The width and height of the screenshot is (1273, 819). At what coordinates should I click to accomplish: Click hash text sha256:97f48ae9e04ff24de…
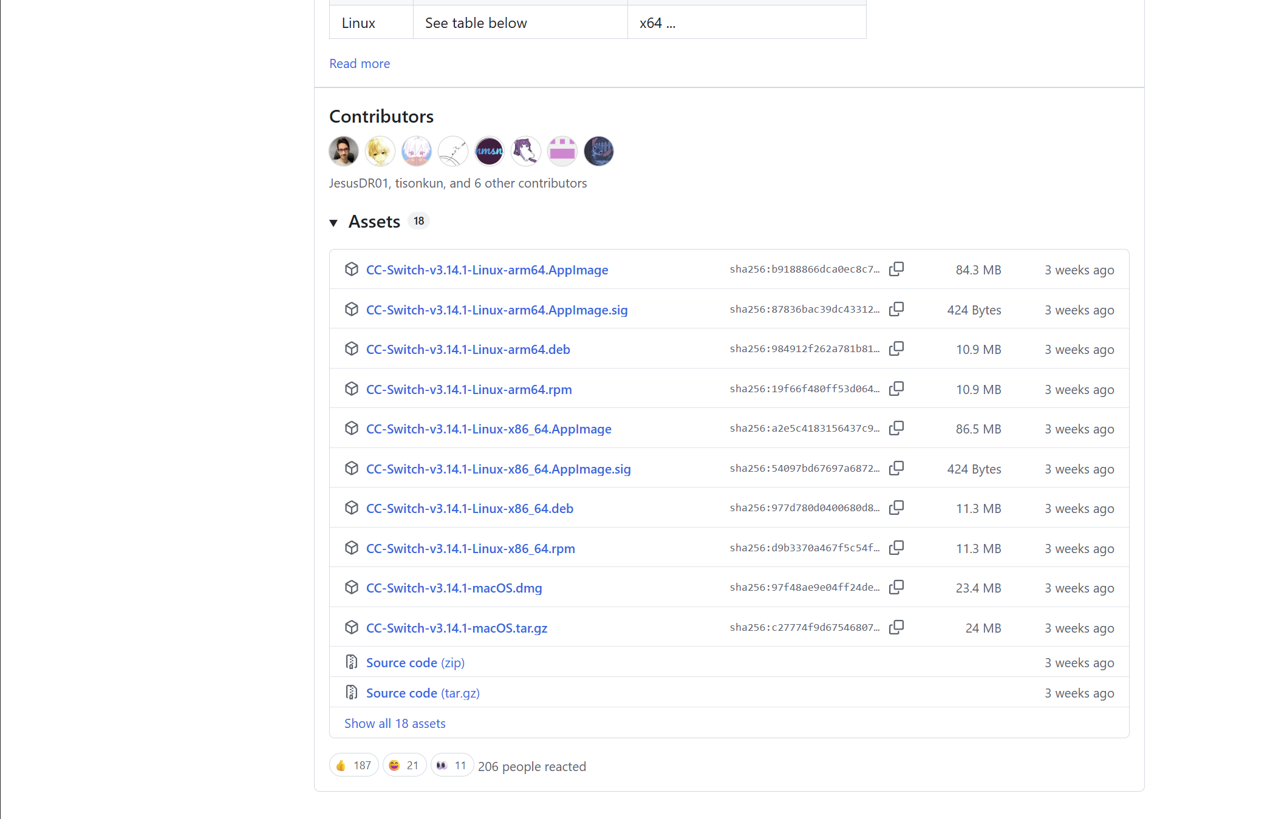pos(805,587)
